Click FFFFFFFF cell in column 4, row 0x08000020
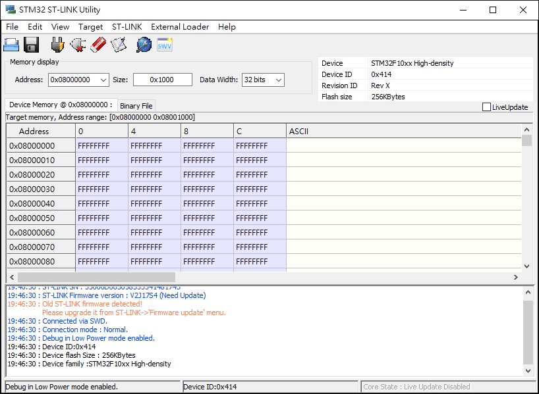This screenshot has height=394, width=539. click(155, 175)
